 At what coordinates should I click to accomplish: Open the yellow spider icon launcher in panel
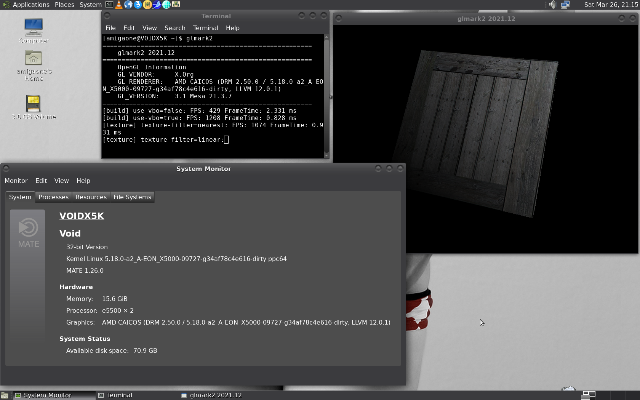(147, 5)
